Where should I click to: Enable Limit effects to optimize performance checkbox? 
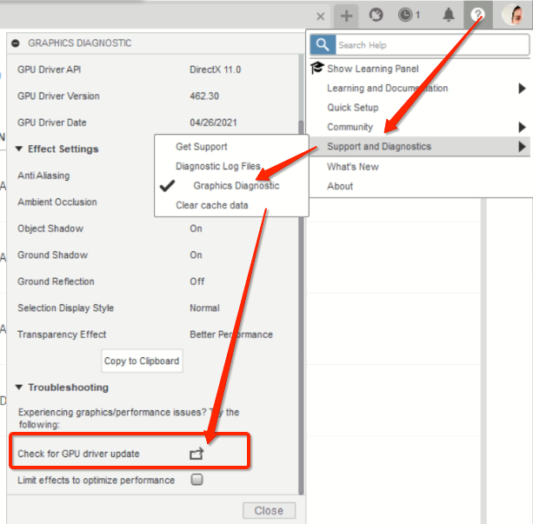[197, 480]
